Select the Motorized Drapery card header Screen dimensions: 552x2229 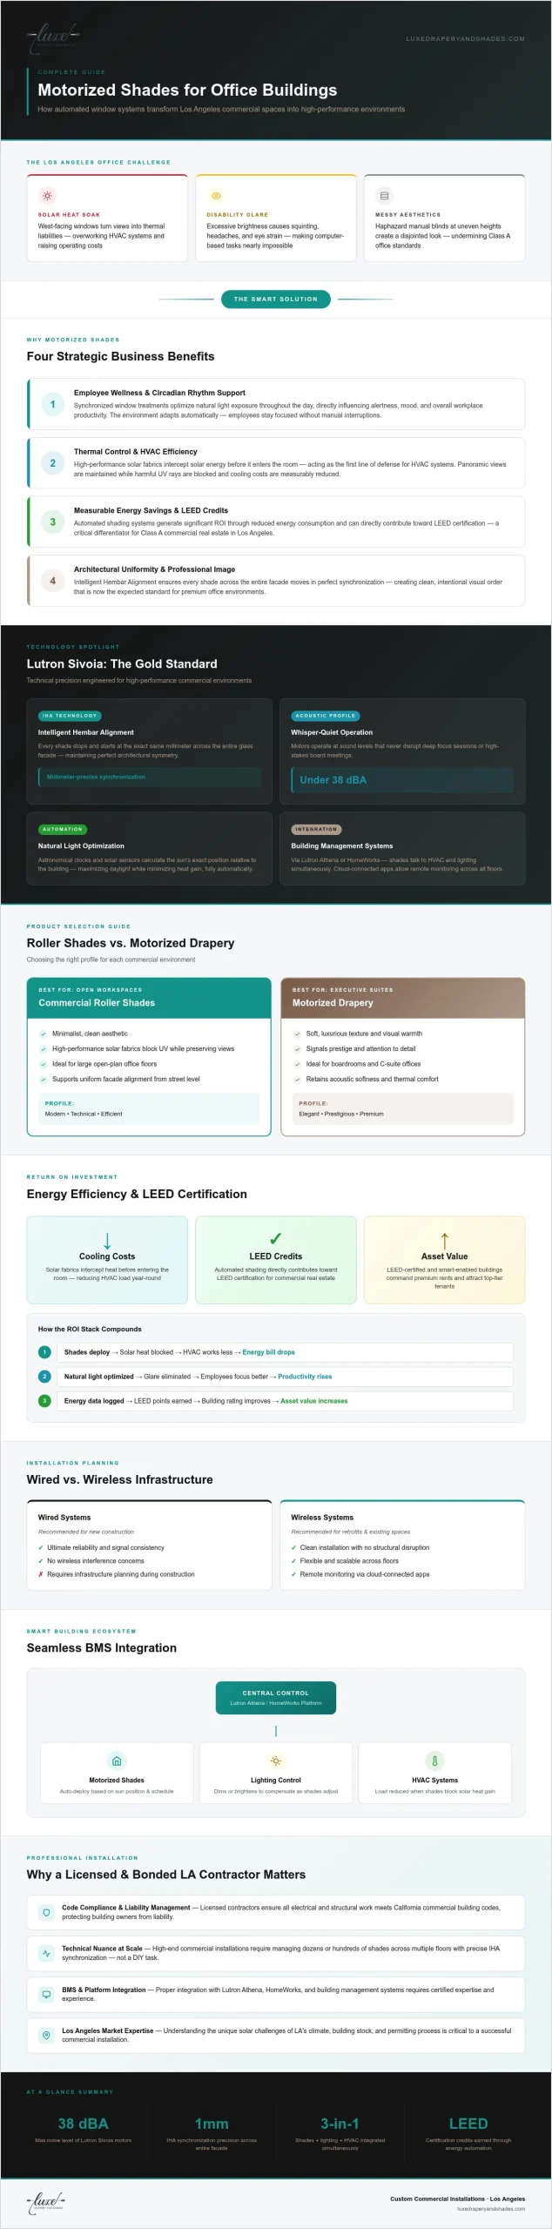403,998
